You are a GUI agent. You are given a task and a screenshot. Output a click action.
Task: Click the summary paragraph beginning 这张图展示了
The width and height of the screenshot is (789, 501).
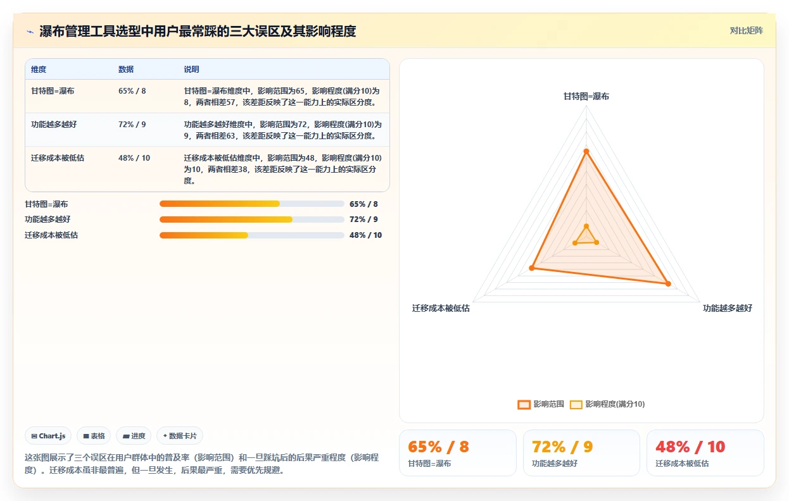pyautogui.click(x=201, y=464)
